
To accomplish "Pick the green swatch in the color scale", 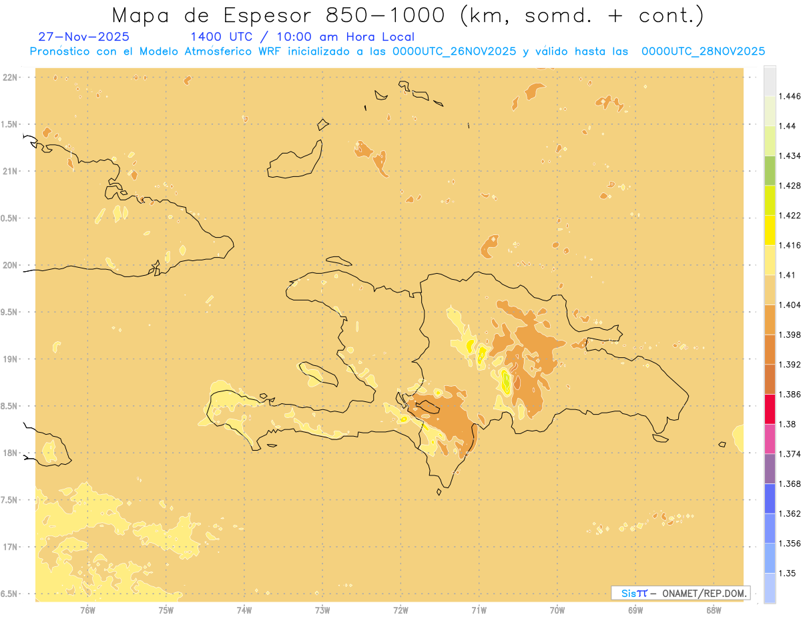I will point(770,170).
